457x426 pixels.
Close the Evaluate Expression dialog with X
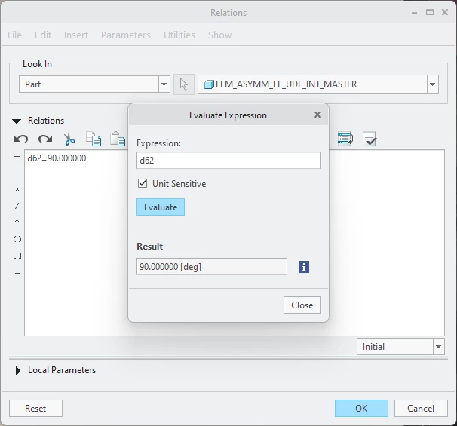317,115
